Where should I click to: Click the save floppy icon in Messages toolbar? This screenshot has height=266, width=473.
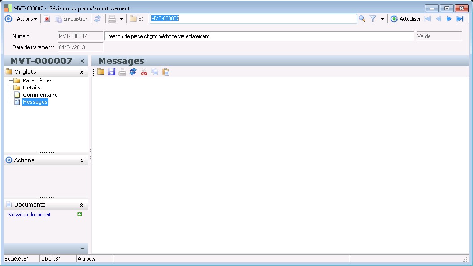[x=112, y=72]
